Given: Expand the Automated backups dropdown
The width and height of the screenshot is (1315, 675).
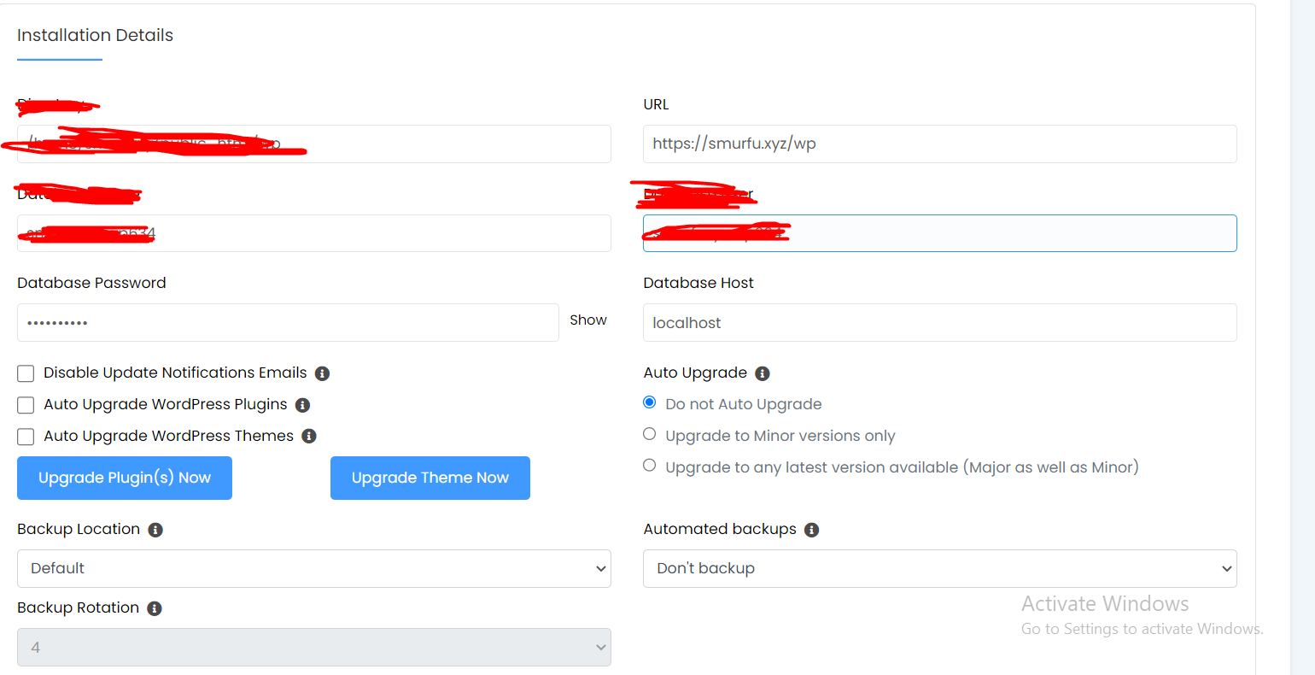Looking at the screenshot, I should coord(939,568).
